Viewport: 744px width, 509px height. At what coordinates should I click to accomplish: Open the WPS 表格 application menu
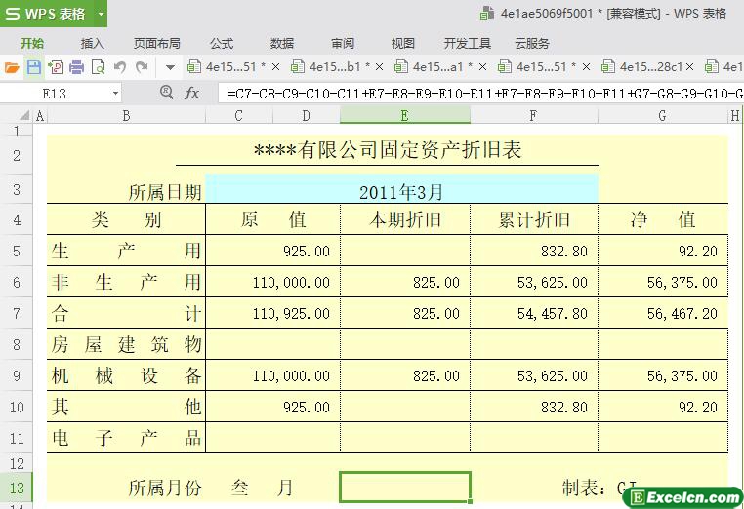pyautogui.click(x=47, y=14)
